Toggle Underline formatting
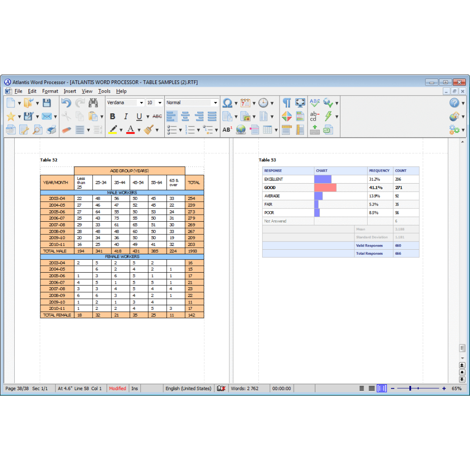Viewport: 470px width, 470px height. click(x=139, y=116)
